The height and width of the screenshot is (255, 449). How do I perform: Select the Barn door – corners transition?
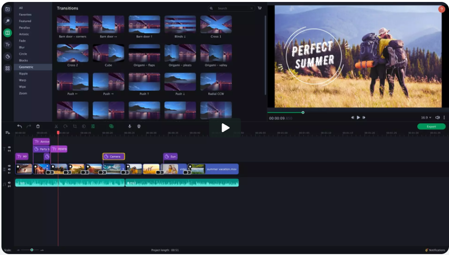point(72,24)
